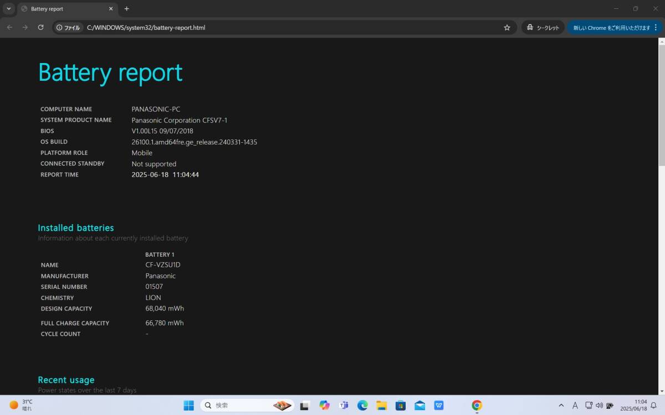Image resolution: width=665 pixels, height=415 pixels.
Task: Open the volume icon in system tray
Action: coord(599,405)
